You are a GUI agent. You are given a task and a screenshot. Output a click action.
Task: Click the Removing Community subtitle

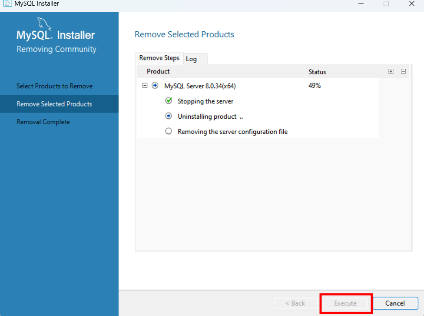click(x=56, y=49)
